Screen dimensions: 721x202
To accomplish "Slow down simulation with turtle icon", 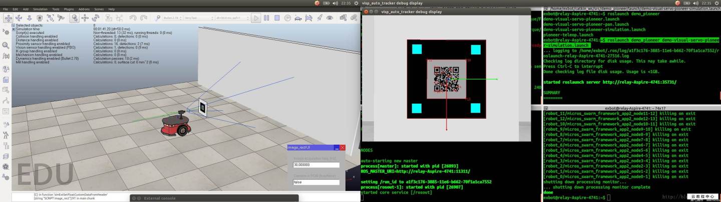I will 298,18.
